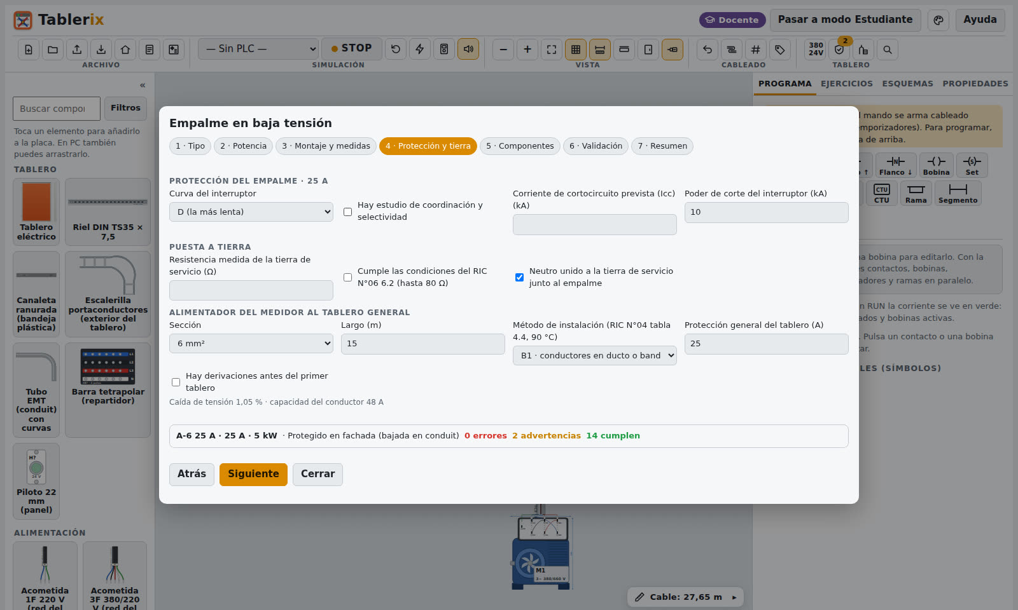Open the 'Sección' 6 mm² dropdown

click(x=251, y=344)
